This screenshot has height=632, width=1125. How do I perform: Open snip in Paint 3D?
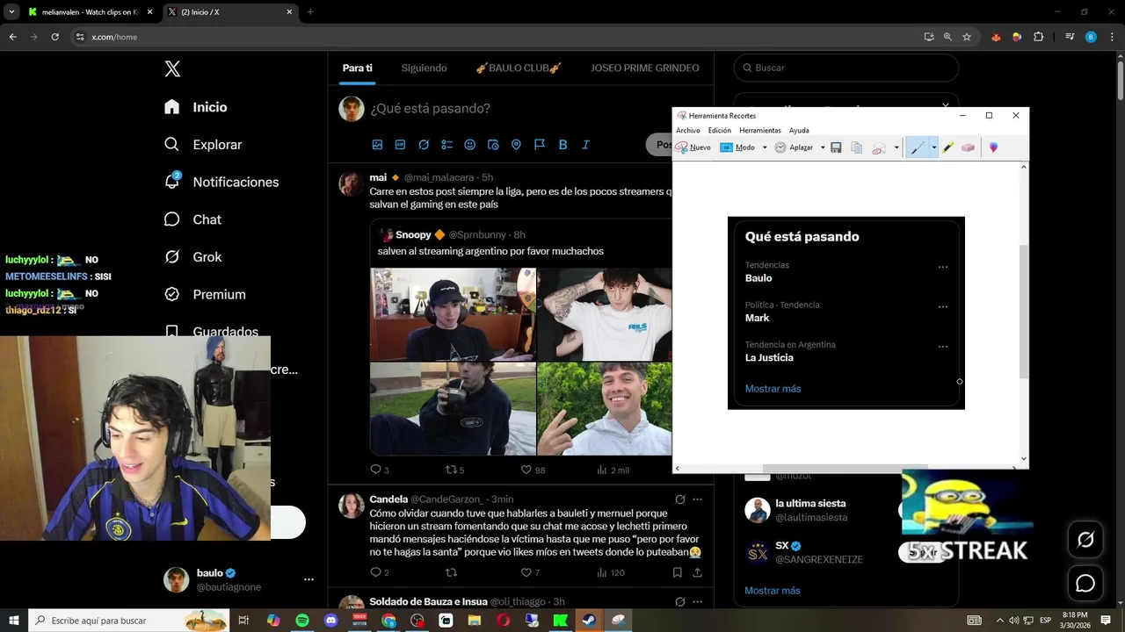click(993, 147)
